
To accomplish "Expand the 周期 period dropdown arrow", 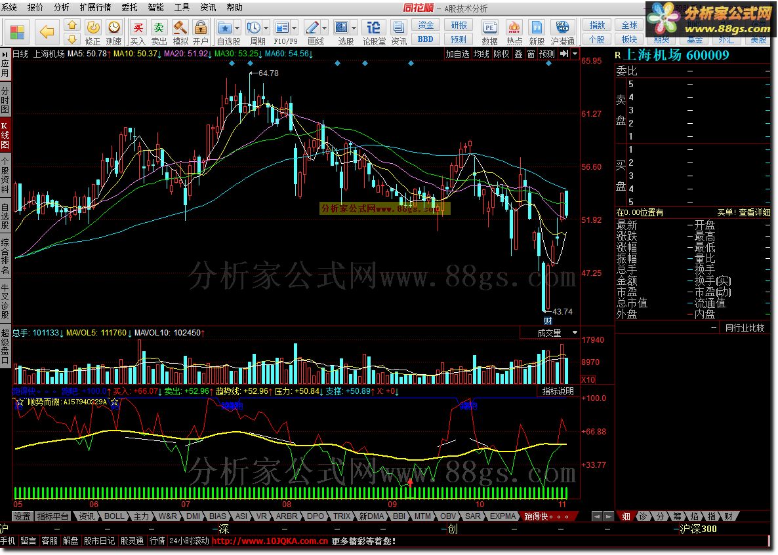I will coord(266,28).
